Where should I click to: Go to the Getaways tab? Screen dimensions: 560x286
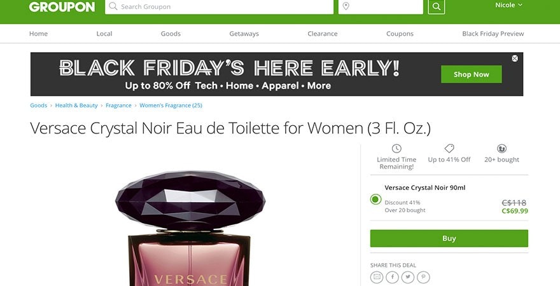(x=244, y=34)
